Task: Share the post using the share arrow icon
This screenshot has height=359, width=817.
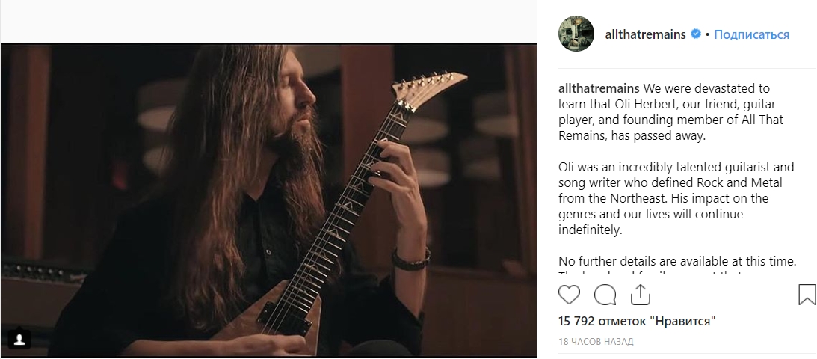Action: [639, 295]
